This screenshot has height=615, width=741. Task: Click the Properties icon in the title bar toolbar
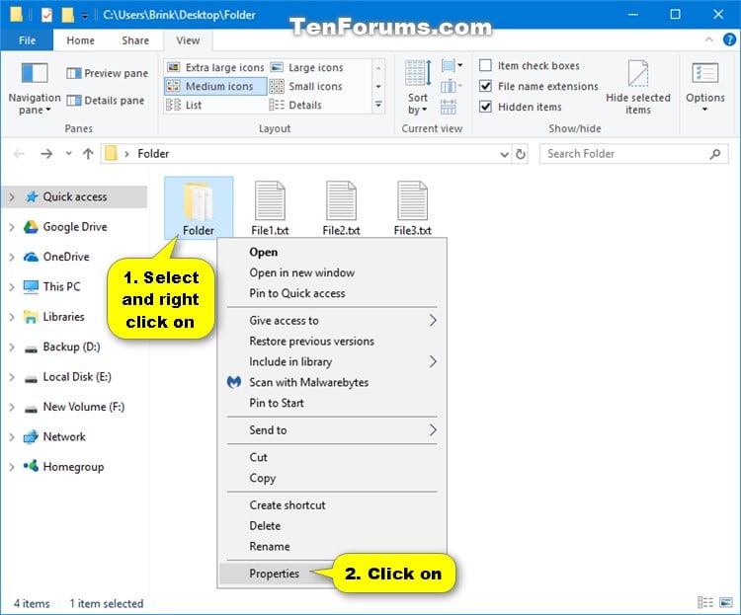pos(46,15)
